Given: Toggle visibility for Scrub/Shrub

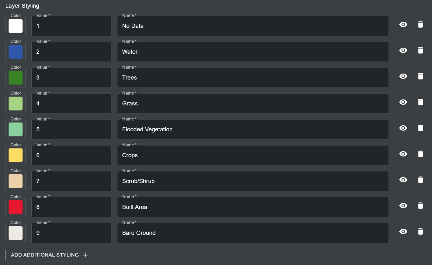Looking at the screenshot, I should coord(403,180).
